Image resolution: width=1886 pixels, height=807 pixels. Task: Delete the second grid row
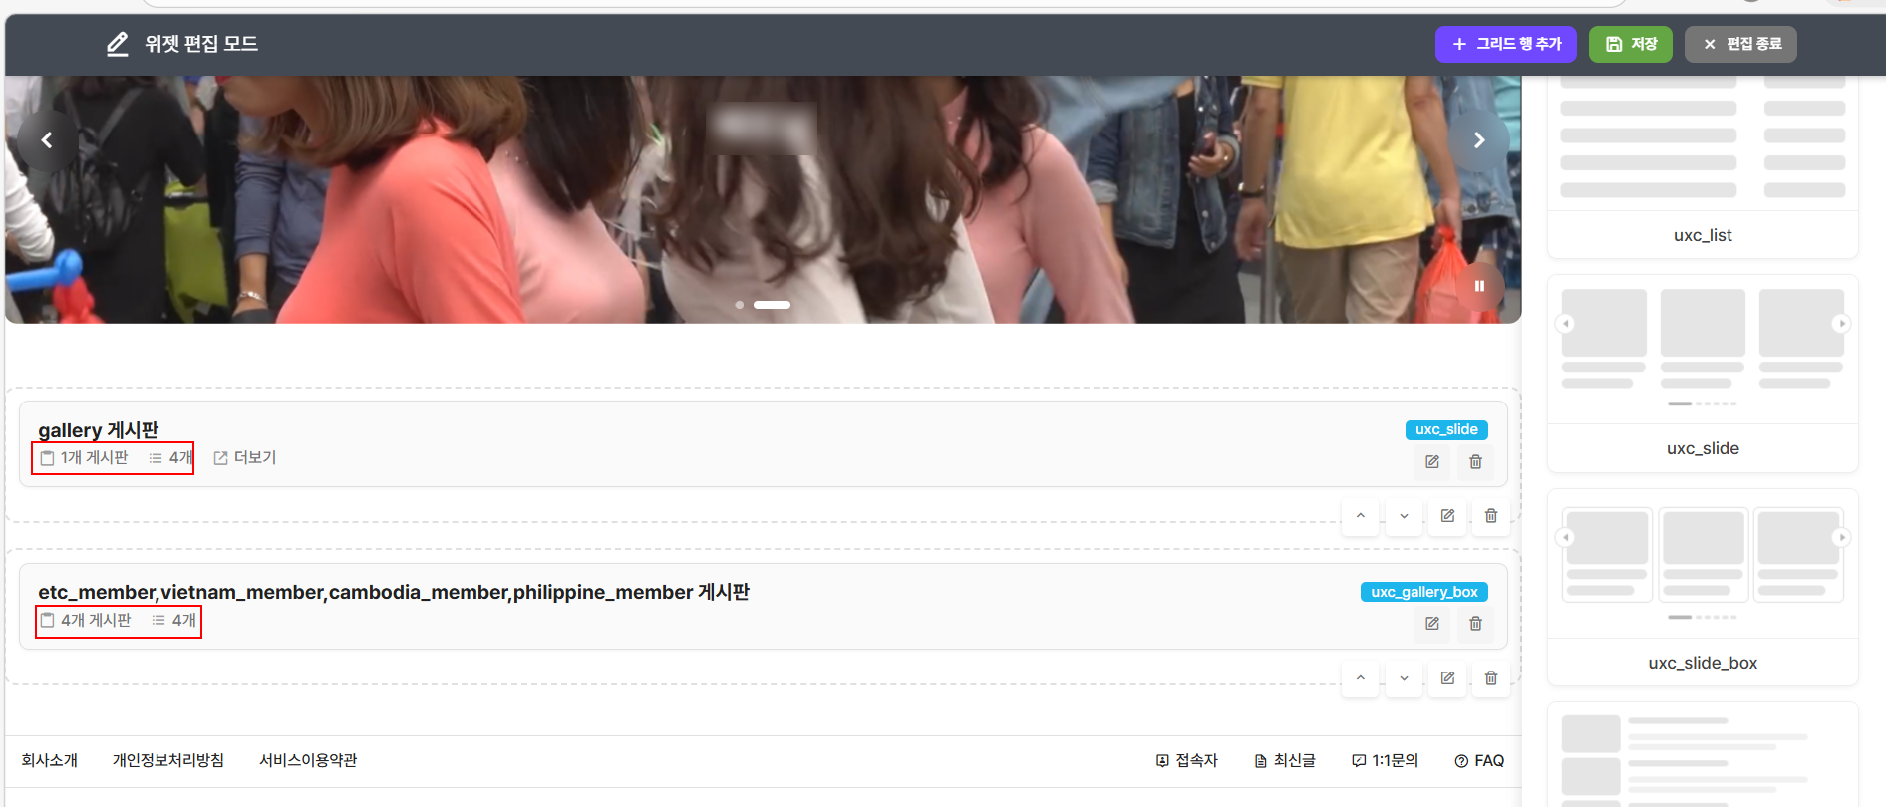[1491, 678]
